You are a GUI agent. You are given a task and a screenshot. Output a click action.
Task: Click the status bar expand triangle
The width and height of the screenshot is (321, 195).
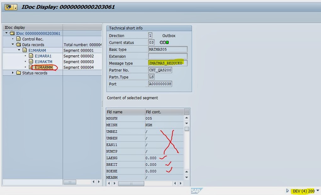(x=287, y=191)
